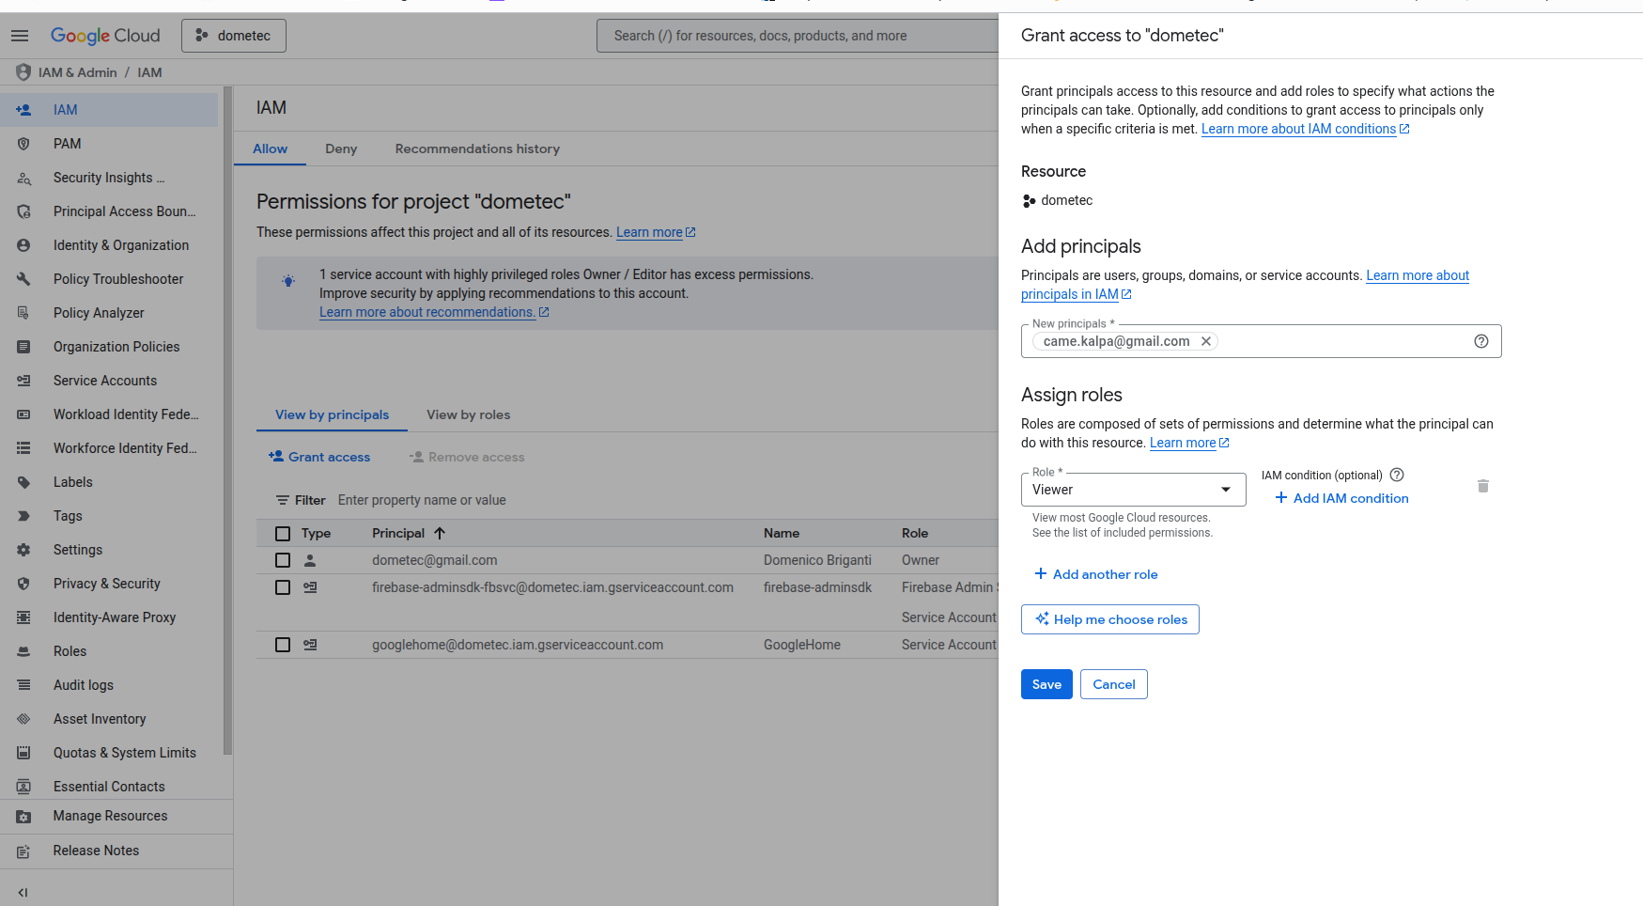Remove came.kalpa@gmail.com principal chip
This screenshot has height=906, width=1643.
coord(1206,341)
